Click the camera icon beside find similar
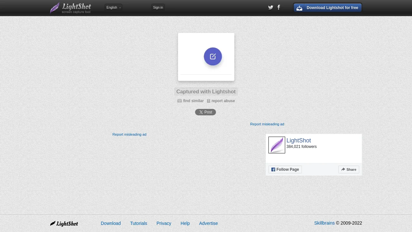 pyautogui.click(x=180, y=101)
